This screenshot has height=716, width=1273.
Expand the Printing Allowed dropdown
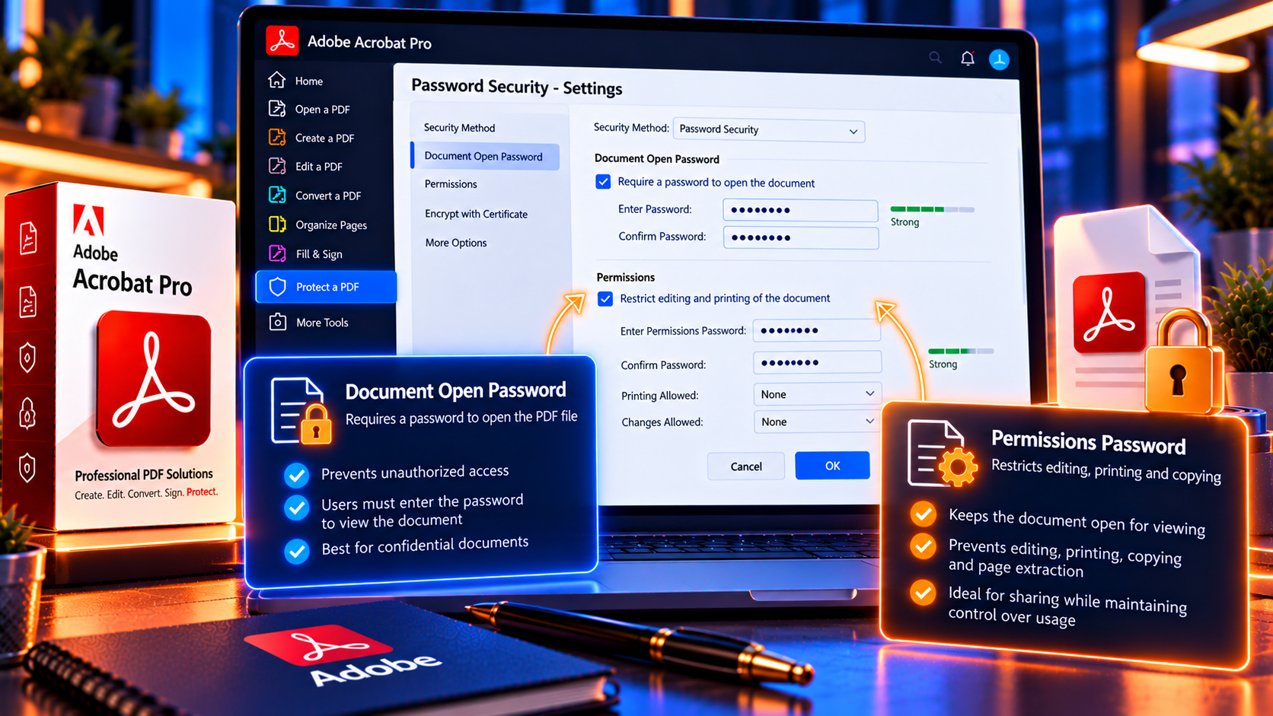817,394
